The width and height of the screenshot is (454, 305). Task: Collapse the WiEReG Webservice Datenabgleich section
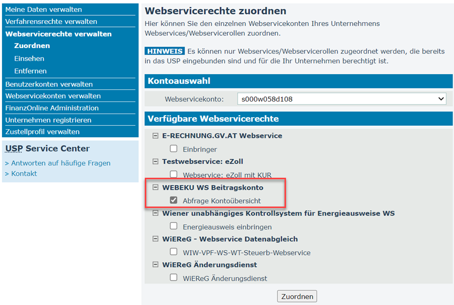coord(155,239)
